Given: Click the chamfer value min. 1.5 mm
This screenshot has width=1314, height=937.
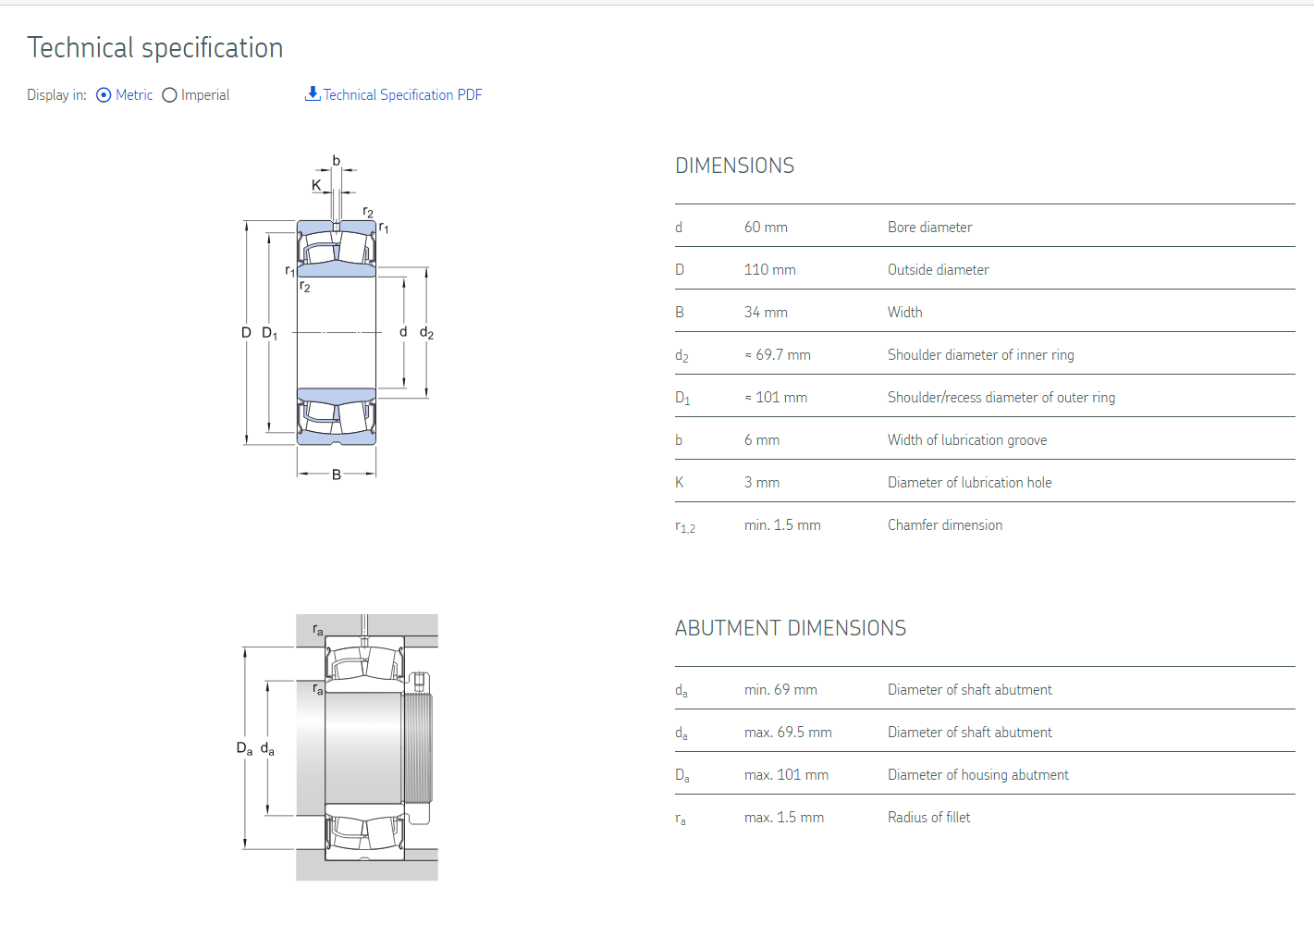Looking at the screenshot, I should [x=782, y=525].
